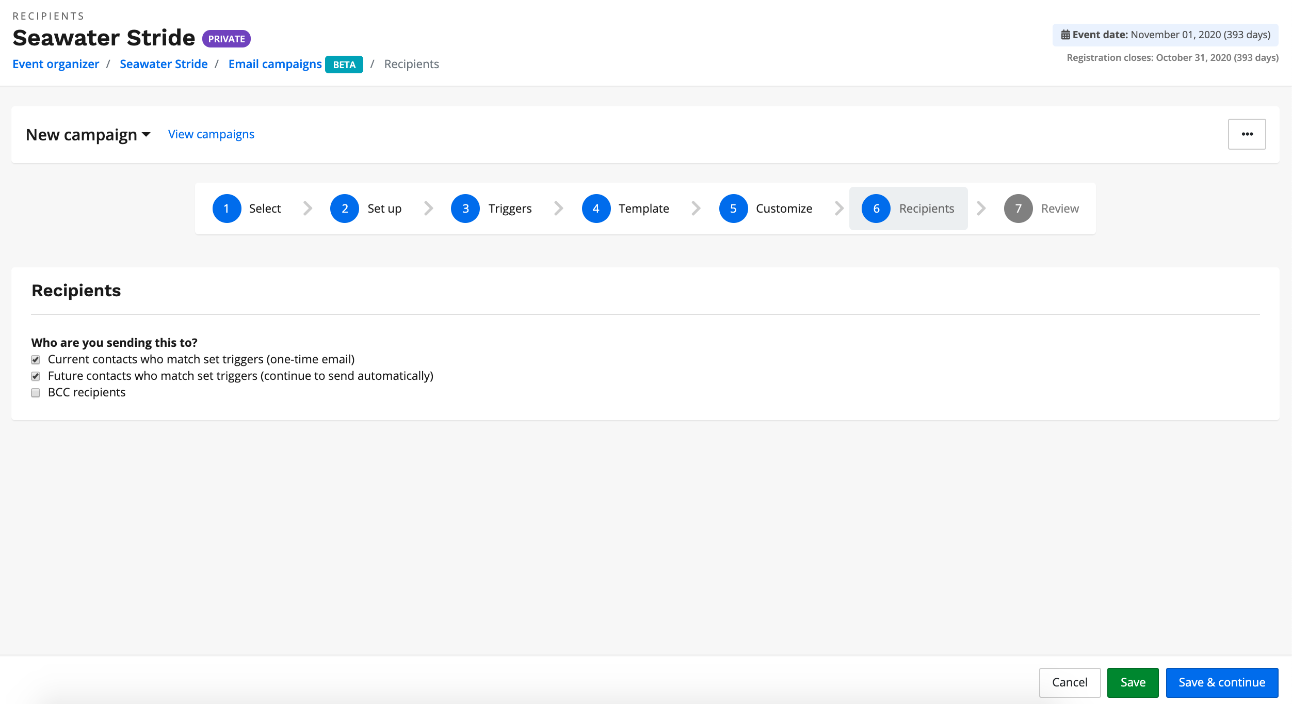The image size is (1292, 704).
Task: Go to the Select step label
Action: tap(265, 209)
